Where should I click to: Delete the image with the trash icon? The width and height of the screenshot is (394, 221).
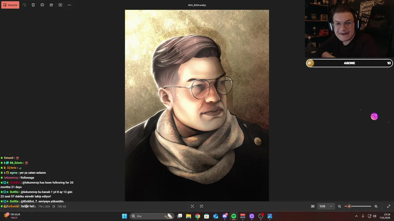tap(33, 5)
